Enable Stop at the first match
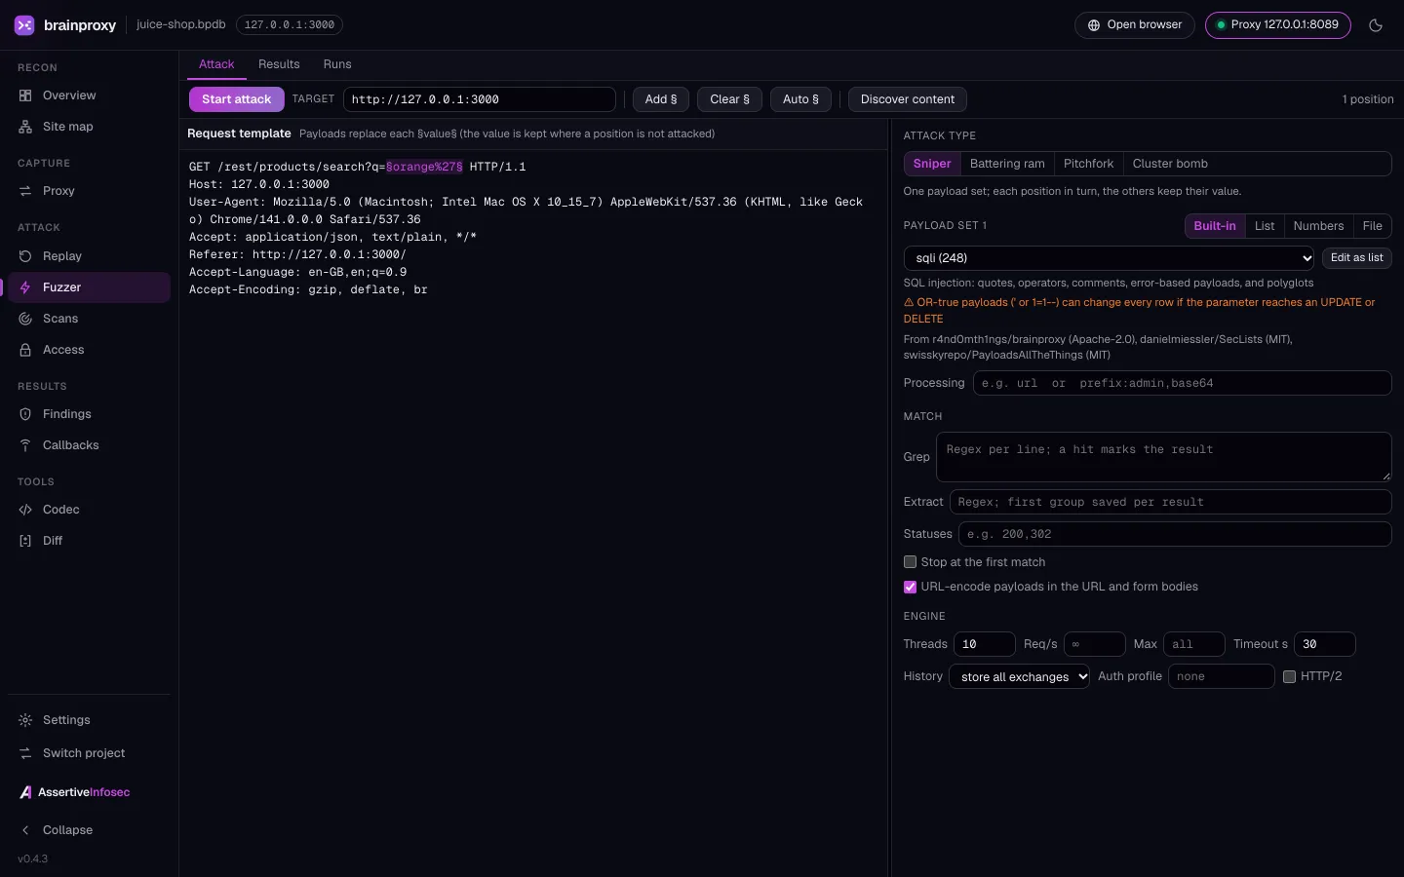Screen dimensions: 1404x877 tap(910, 562)
